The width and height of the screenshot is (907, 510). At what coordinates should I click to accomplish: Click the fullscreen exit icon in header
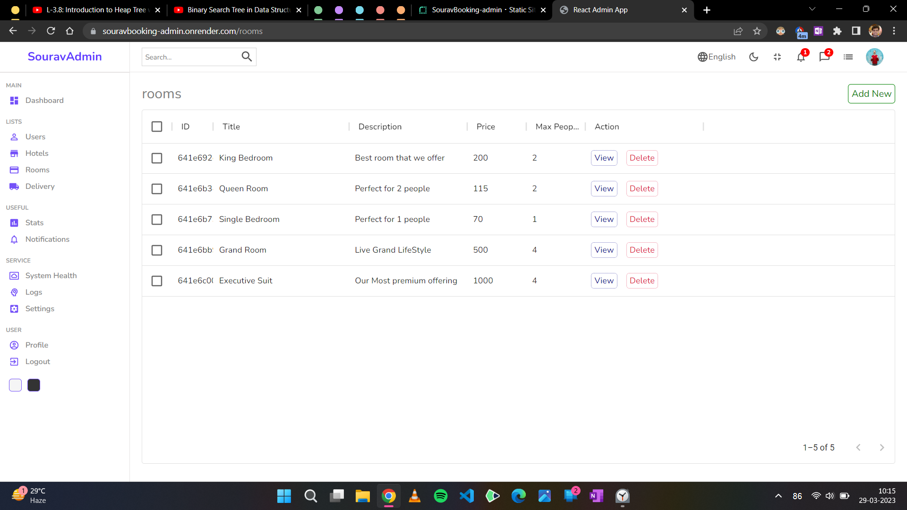click(x=777, y=57)
